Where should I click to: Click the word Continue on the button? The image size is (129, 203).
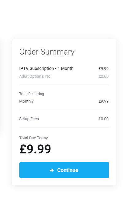[68, 170]
